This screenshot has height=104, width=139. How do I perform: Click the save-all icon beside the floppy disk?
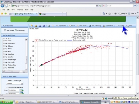44,26
